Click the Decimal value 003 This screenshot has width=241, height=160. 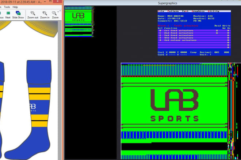point(217,52)
